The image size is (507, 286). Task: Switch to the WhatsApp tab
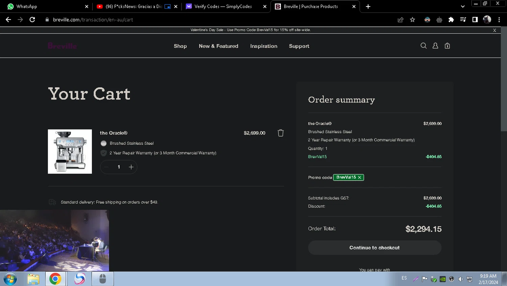point(46,6)
